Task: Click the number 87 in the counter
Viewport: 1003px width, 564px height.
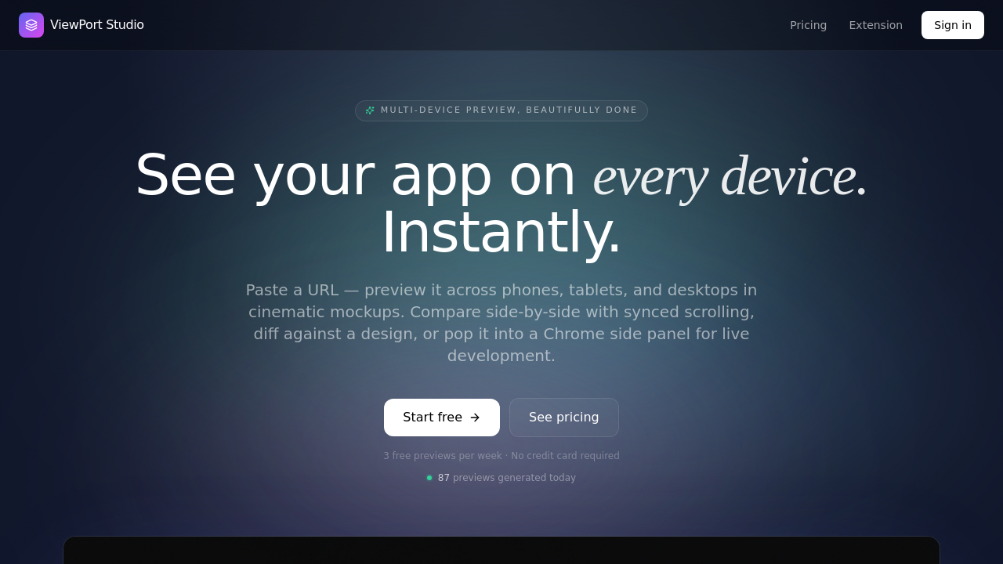Action: [x=444, y=478]
